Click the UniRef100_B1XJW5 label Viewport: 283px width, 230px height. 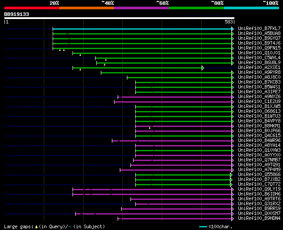(x=259, y=106)
